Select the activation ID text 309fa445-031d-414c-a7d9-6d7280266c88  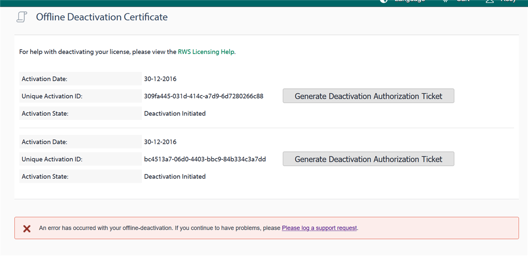204,96
